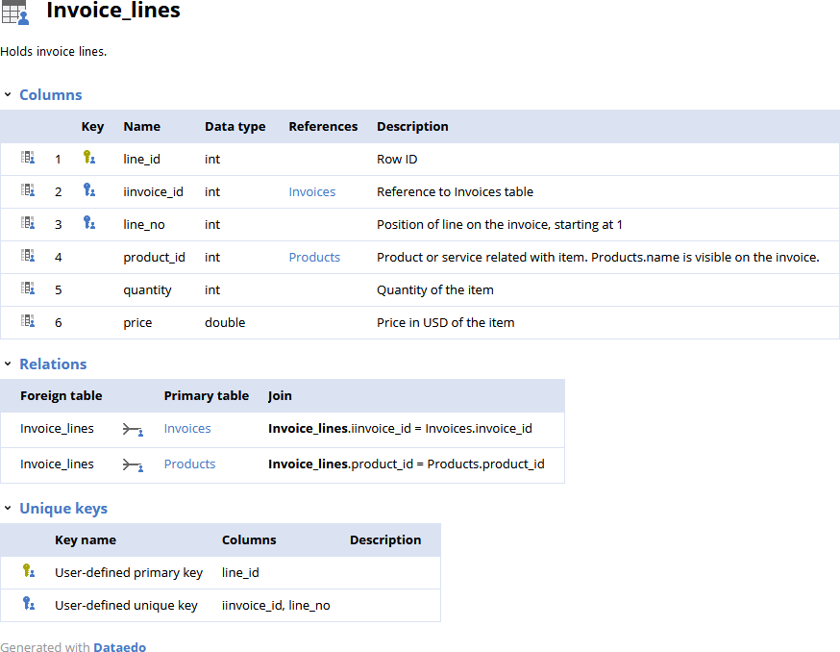Click the relation join icon next to Invoices
The image size is (840, 652).
point(133,430)
